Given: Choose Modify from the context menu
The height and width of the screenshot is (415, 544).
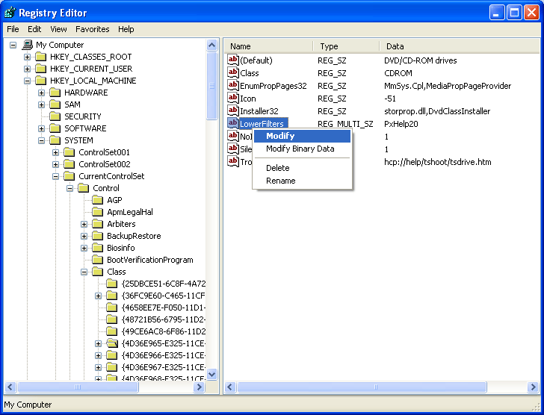Looking at the screenshot, I should pos(280,136).
